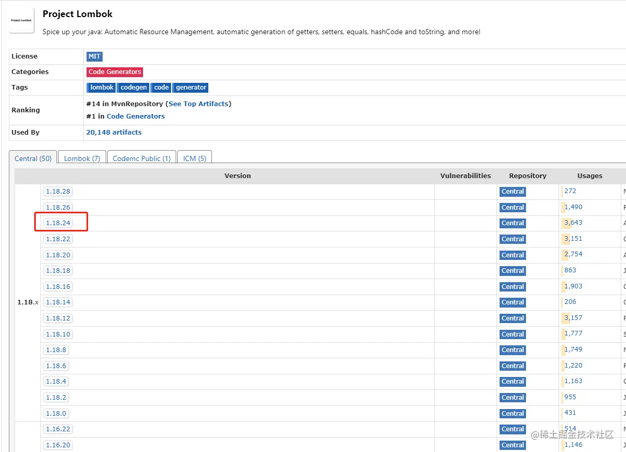Viewport: 626px width, 452px height.
Task: Open See Top Artifacts link
Action: pyautogui.click(x=198, y=104)
